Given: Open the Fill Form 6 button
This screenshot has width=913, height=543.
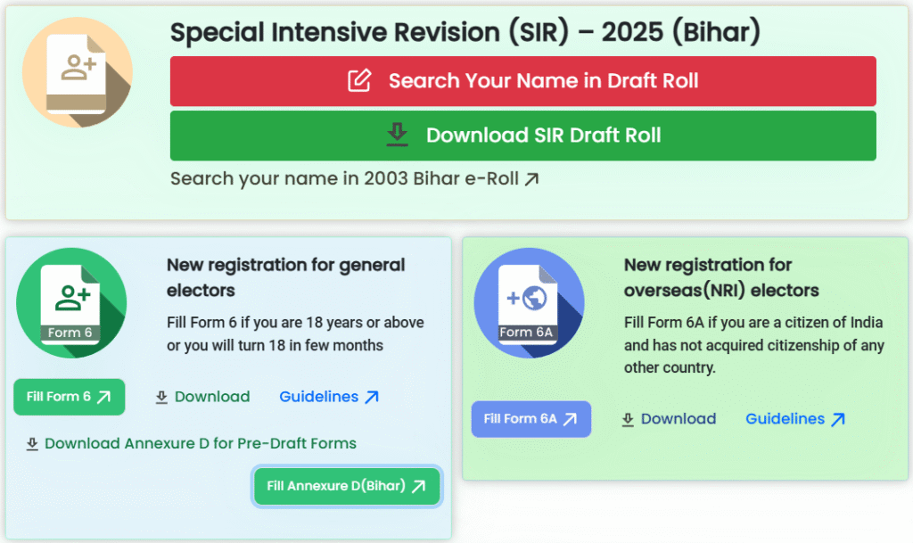Looking at the screenshot, I should [69, 397].
